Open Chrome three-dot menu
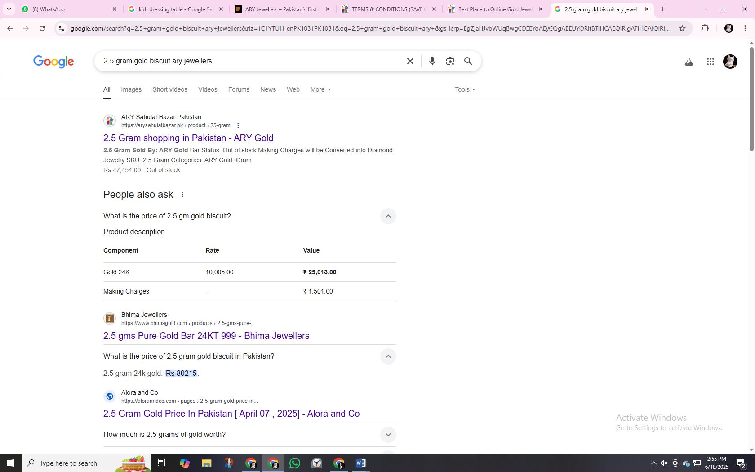The width and height of the screenshot is (755, 472). click(745, 28)
